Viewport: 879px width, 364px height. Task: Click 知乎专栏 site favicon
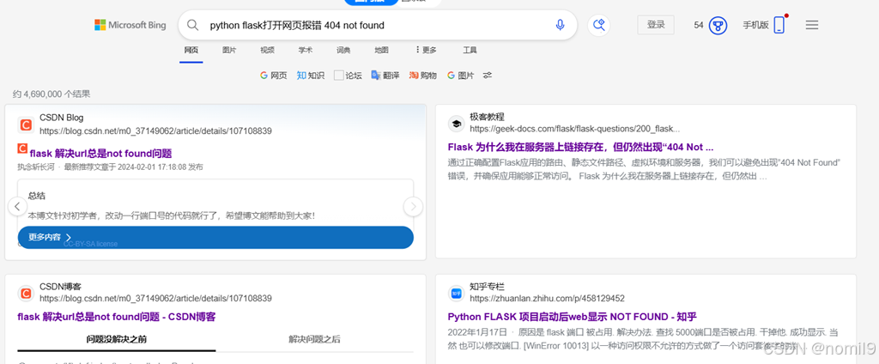456,293
